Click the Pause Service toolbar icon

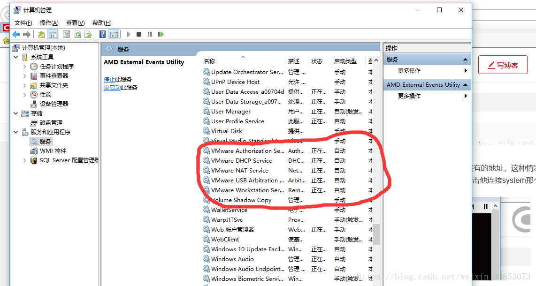[x=150, y=34]
